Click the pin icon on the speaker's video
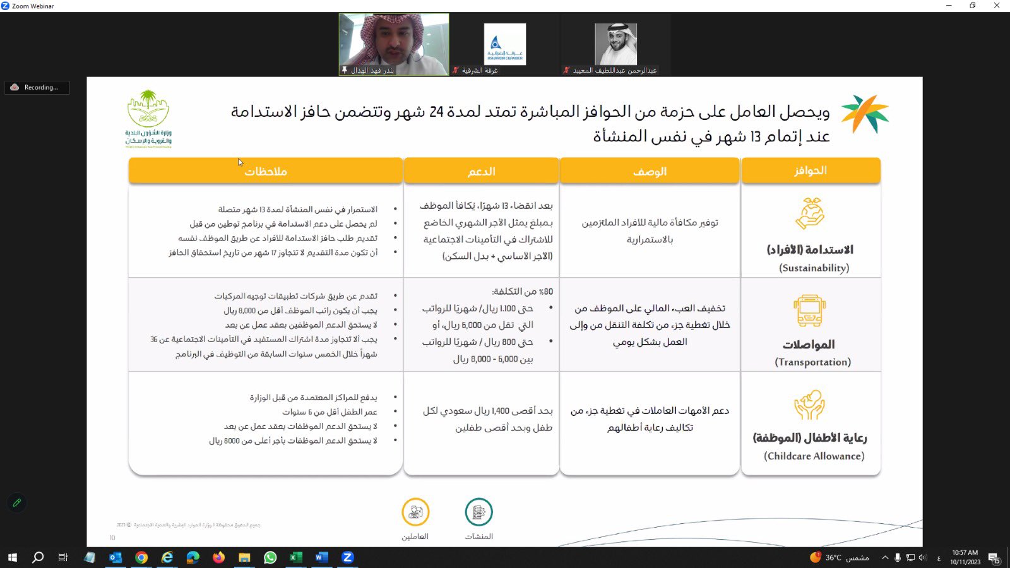 pyautogui.click(x=345, y=70)
